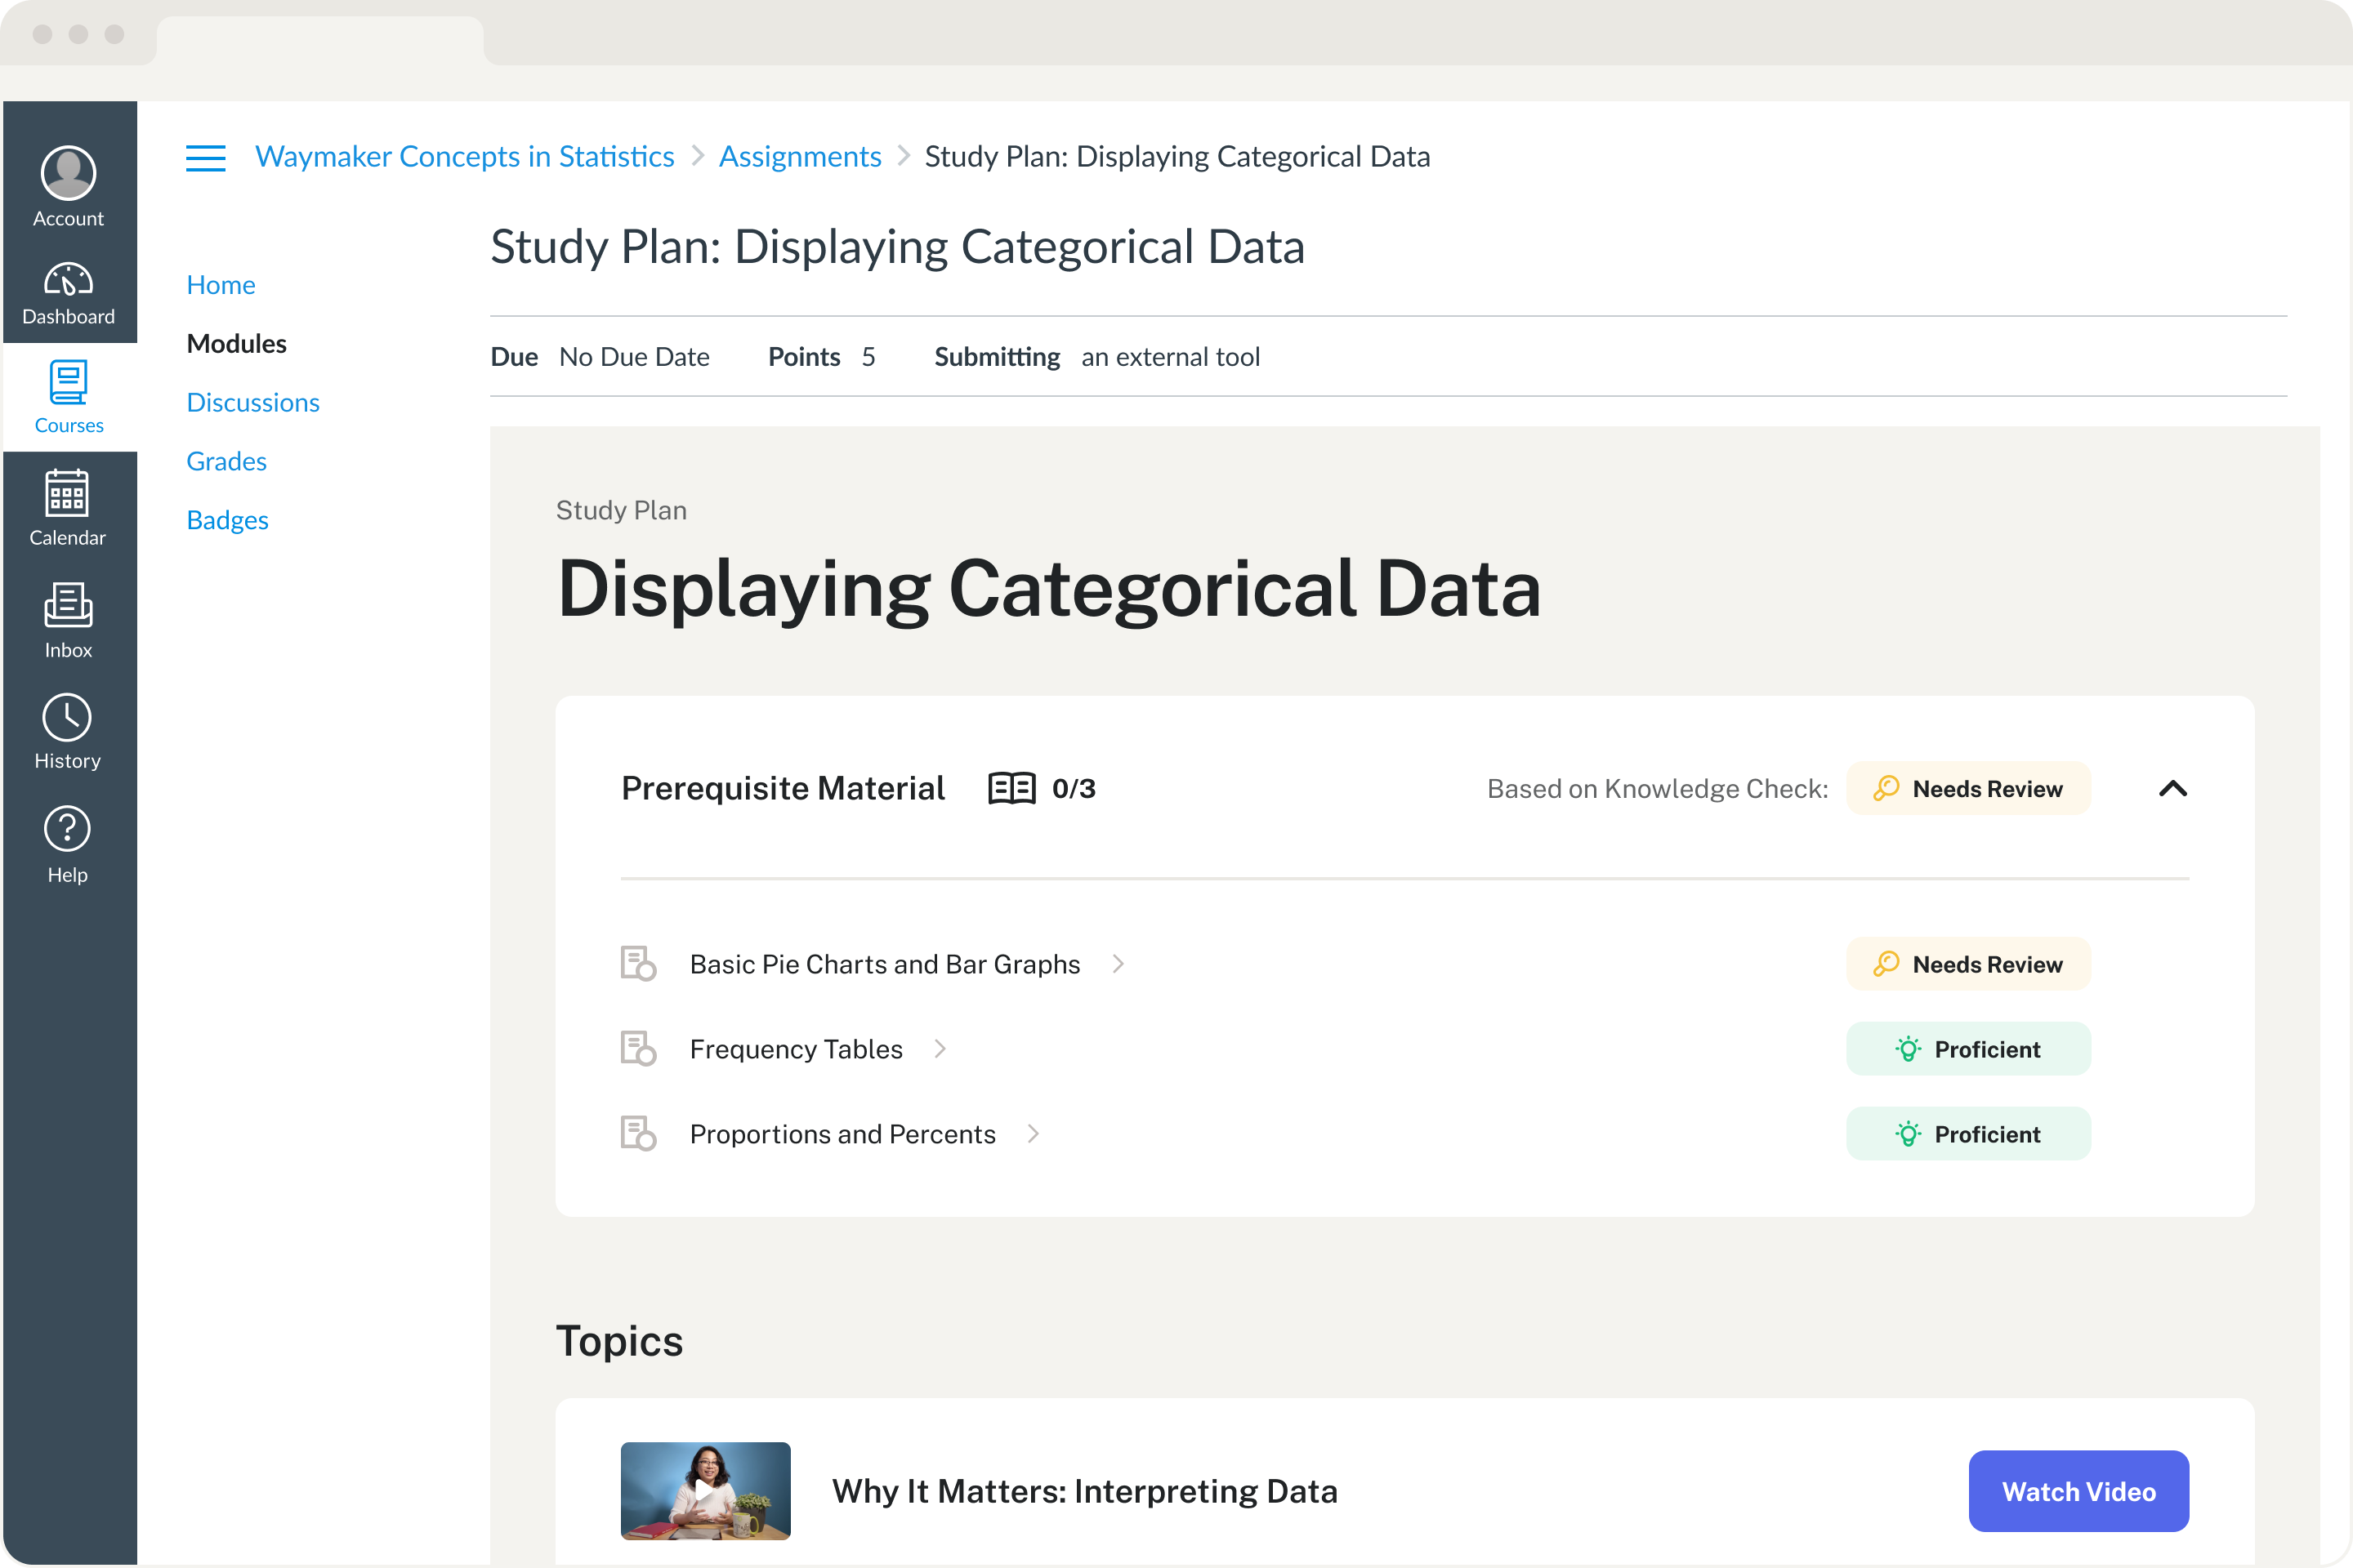Click the 0/3 progress count
This screenshot has height=1568, width=2353.
[x=1074, y=789]
